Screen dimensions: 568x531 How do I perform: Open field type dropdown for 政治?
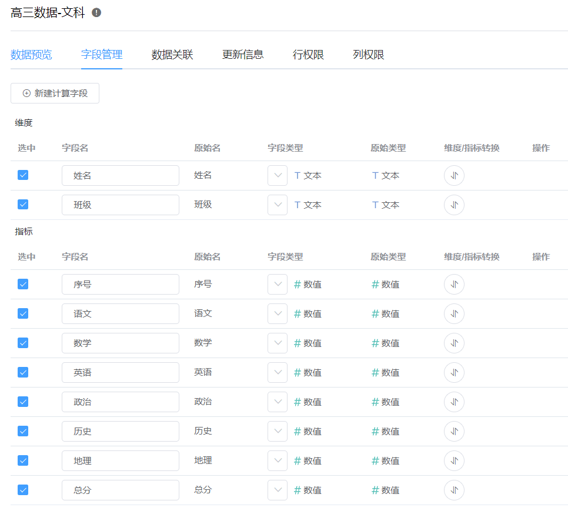click(278, 402)
